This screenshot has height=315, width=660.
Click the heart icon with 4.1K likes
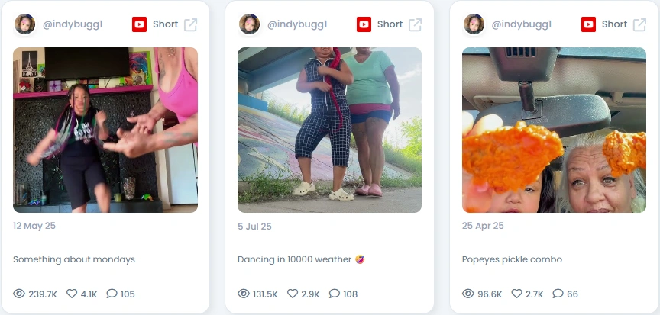coord(72,293)
